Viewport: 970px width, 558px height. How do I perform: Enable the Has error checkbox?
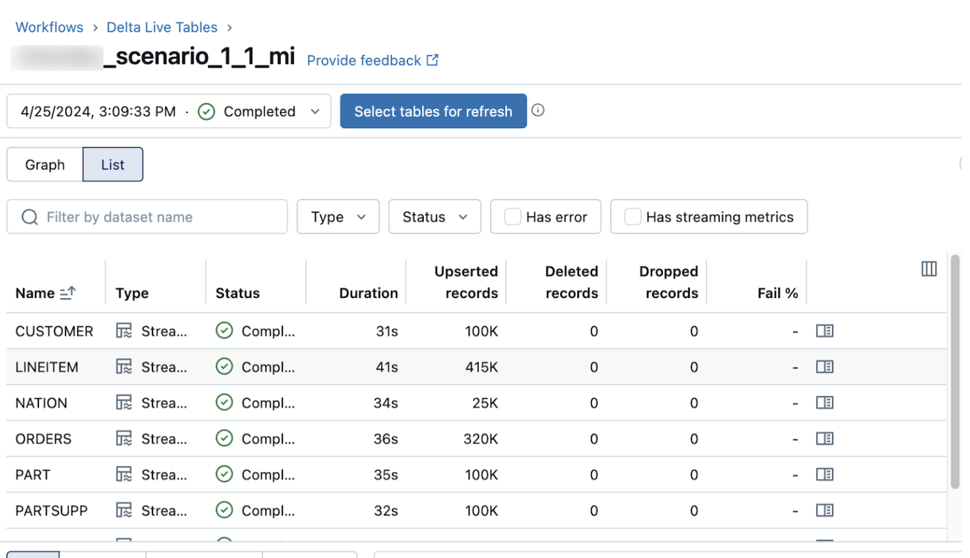[513, 217]
